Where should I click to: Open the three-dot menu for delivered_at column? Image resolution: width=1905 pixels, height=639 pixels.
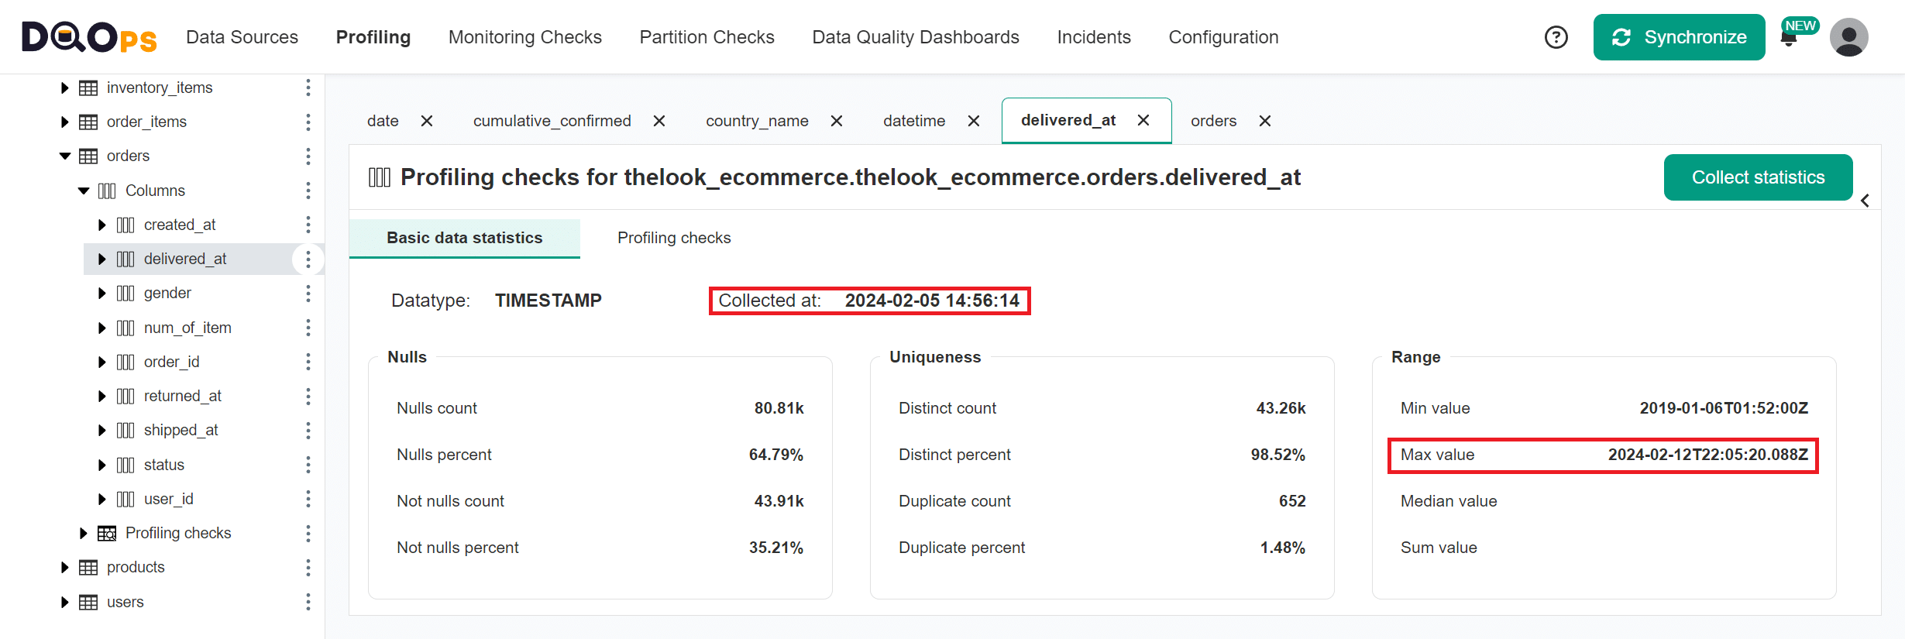(308, 259)
